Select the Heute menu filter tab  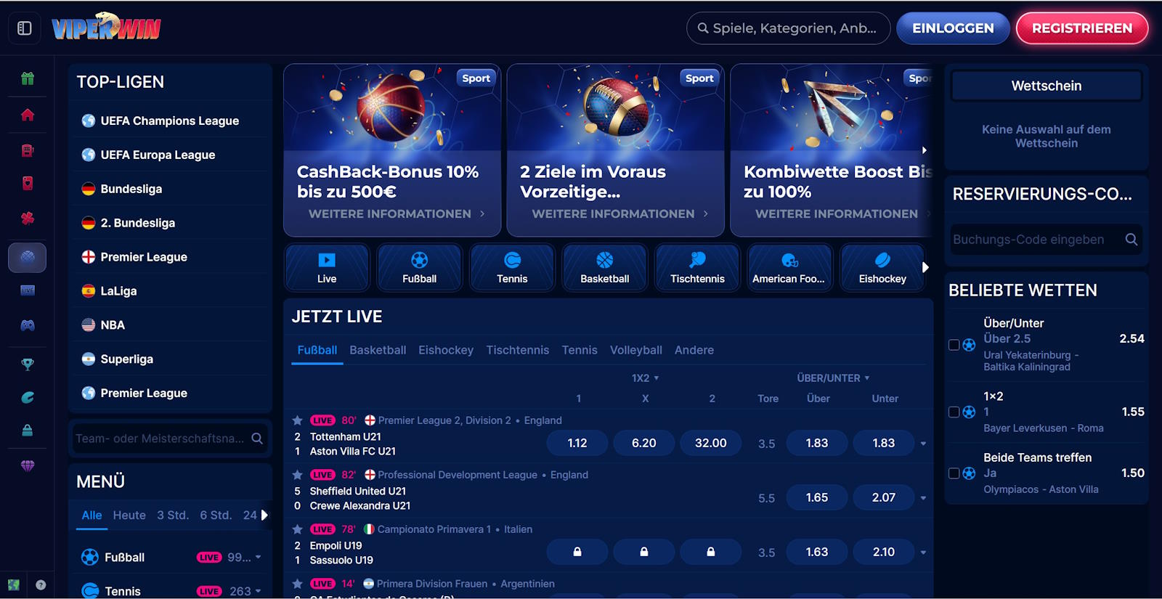[129, 515]
